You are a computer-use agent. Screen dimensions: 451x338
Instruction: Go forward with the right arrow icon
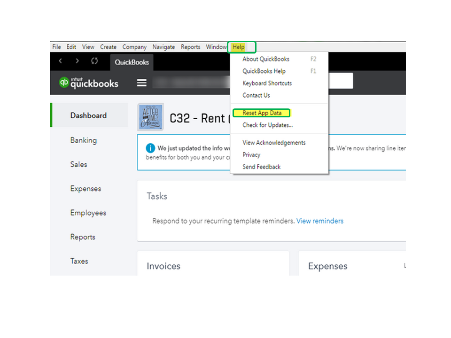tap(77, 61)
